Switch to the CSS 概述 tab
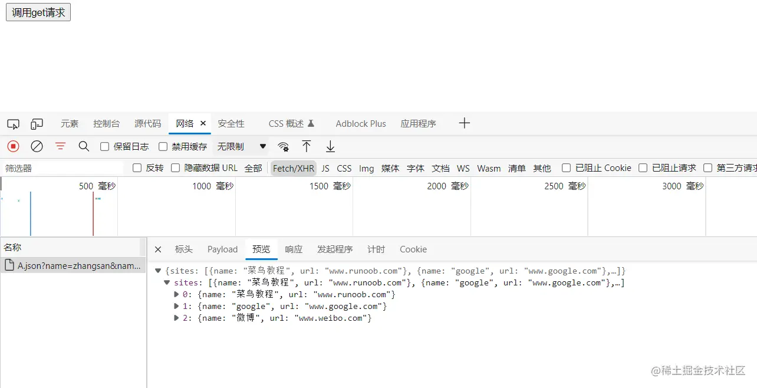The width and height of the screenshot is (757, 388). click(x=291, y=123)
